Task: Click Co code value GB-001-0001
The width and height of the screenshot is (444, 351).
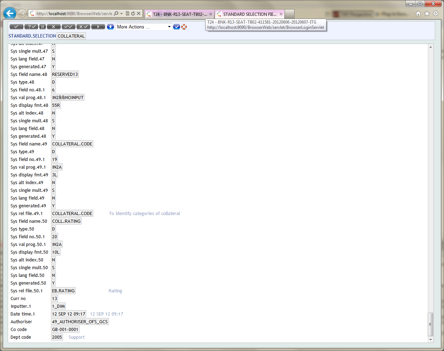Action: pos(65,329)
